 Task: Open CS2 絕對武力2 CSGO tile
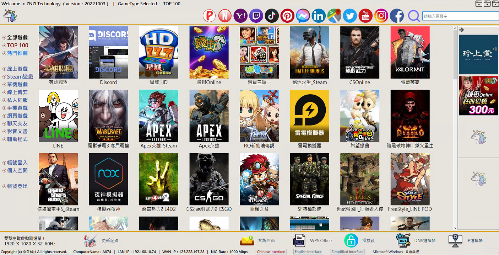(209, 179)
